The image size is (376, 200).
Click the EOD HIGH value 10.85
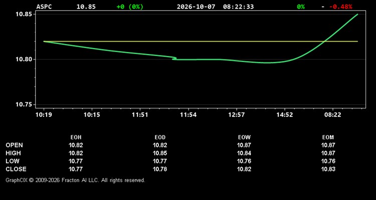pos(160,153)
